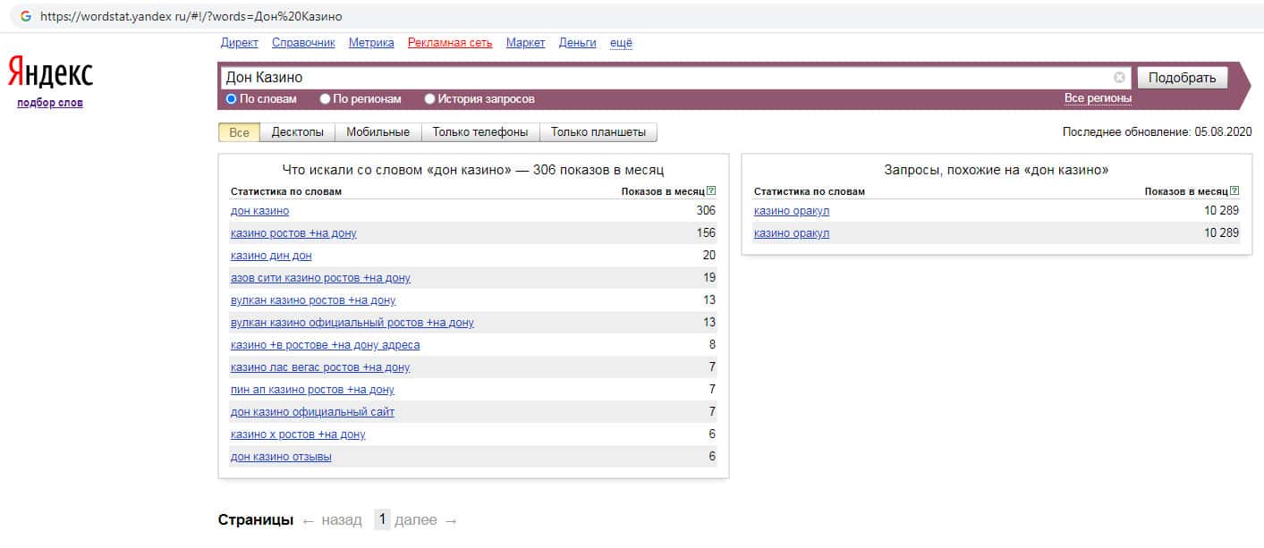Image resolution: width=1264 pixels, height=548 pixels.
Task: Click help icon in similar queries panel
Action: [x=1234, y=191]
